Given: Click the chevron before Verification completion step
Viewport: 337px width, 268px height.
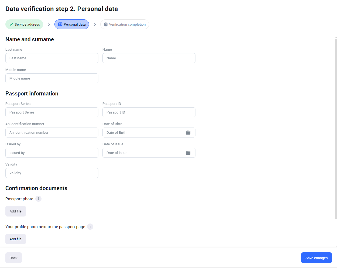Looking at the screenshot, I should click(x=95, y=25).
